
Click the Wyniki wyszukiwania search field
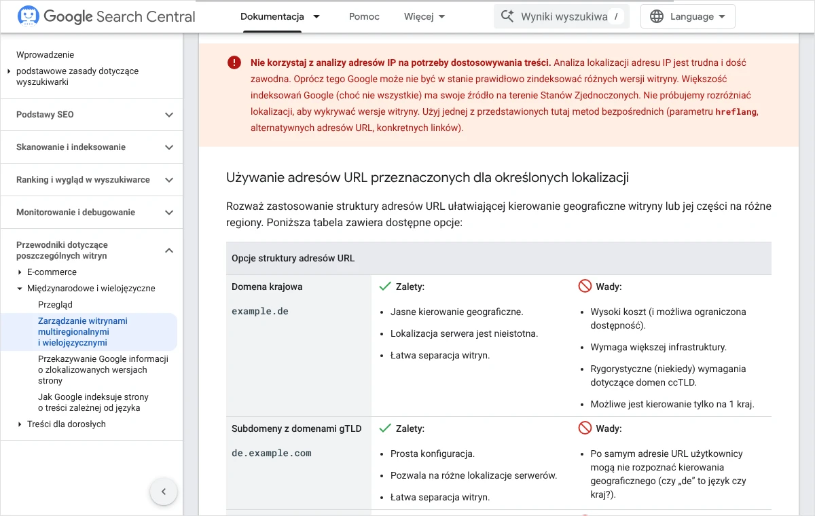pos(562,16)
